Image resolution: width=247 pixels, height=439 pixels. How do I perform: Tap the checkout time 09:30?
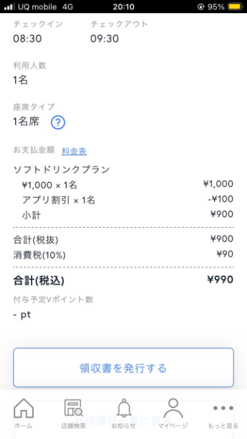pos(104,38)
